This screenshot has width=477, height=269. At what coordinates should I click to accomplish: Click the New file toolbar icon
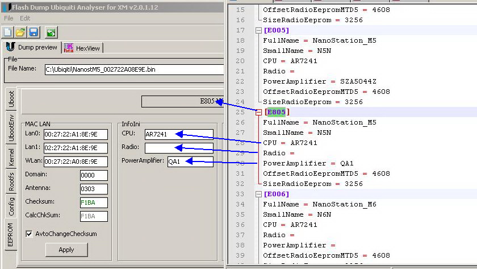7,32
